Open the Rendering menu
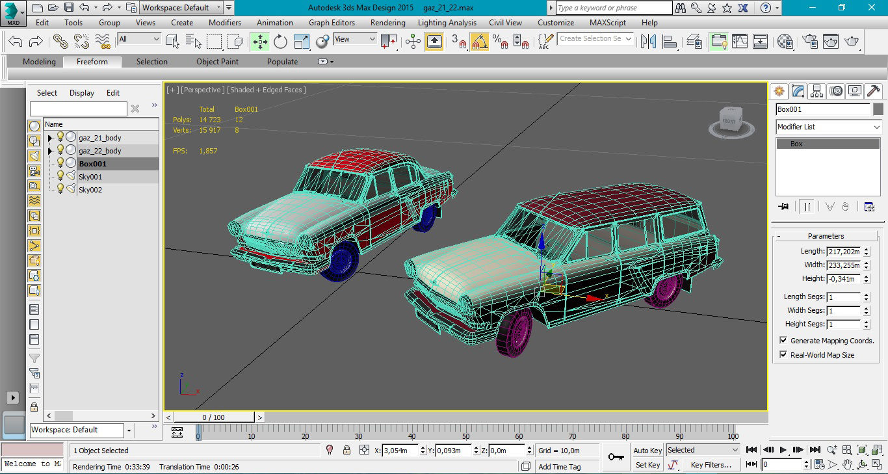 [388, 22]
